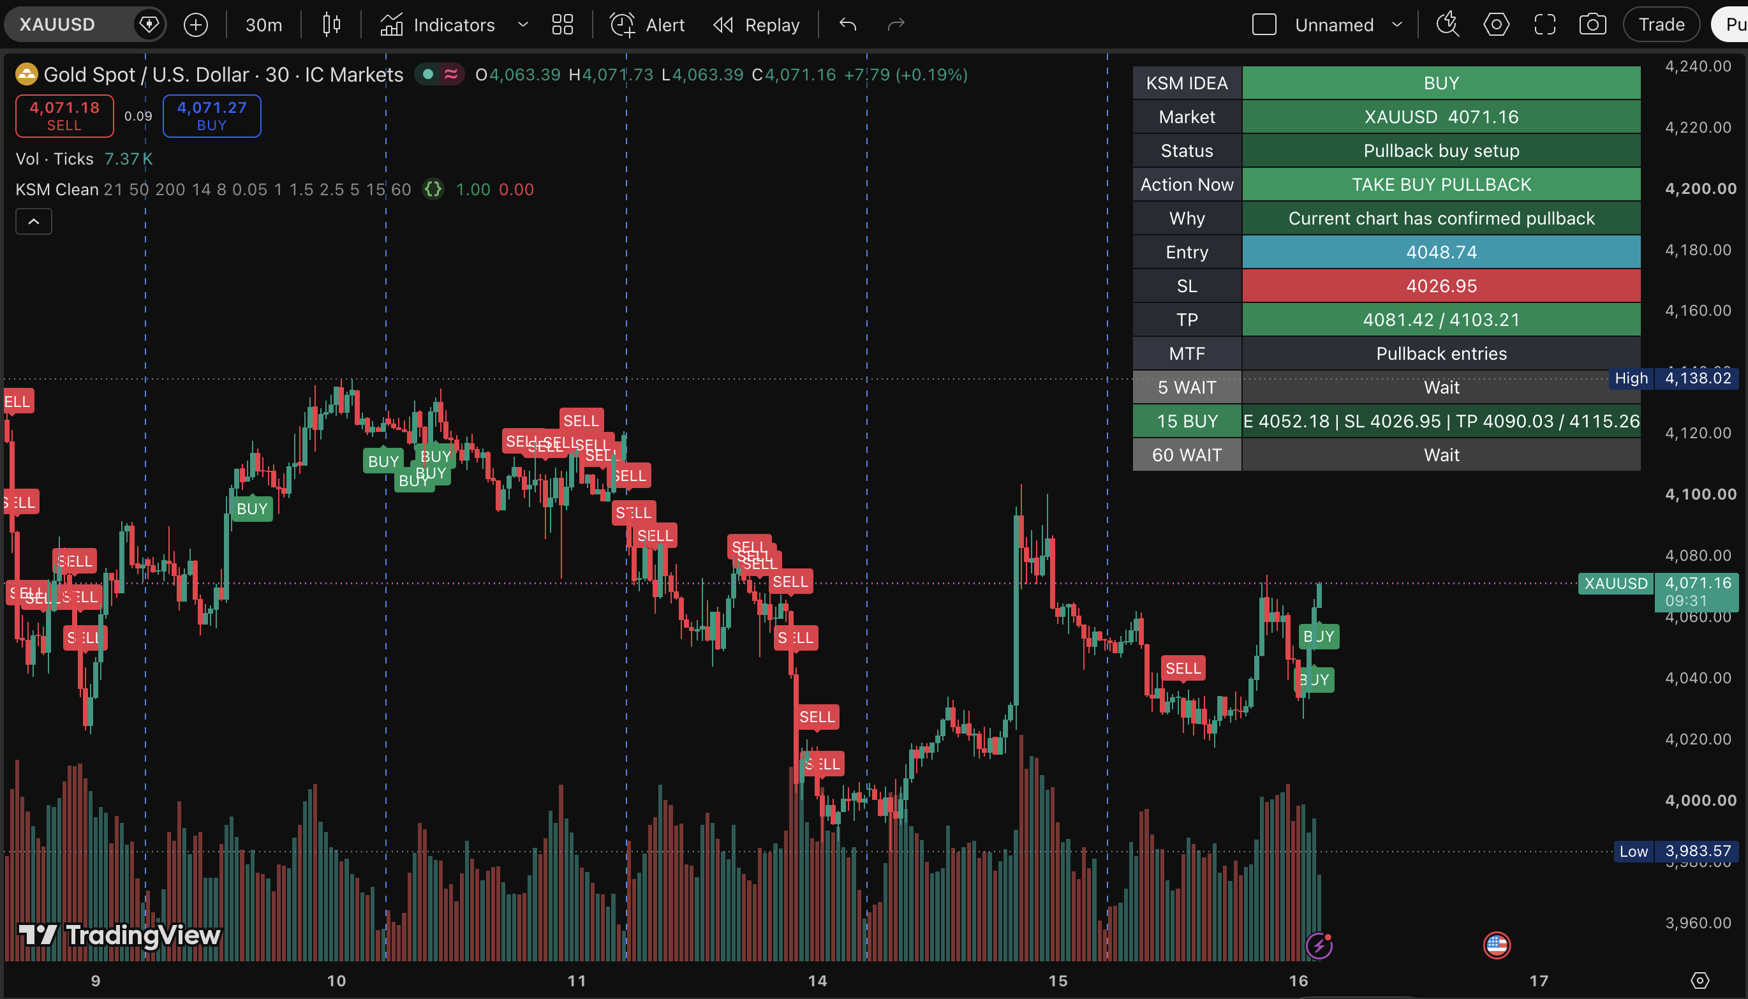1748x999 pixels.
Task: Undo the last chart action
Action: coord(848,25)
